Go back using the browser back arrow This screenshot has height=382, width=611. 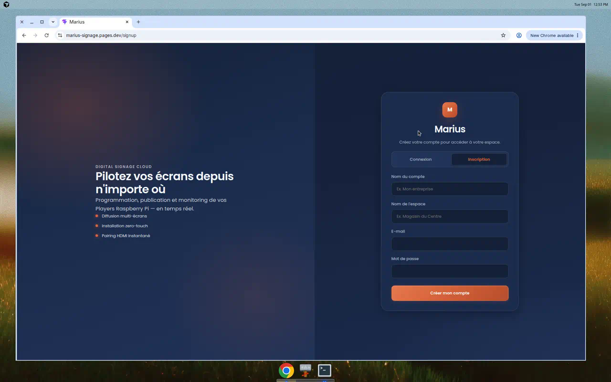24,35
